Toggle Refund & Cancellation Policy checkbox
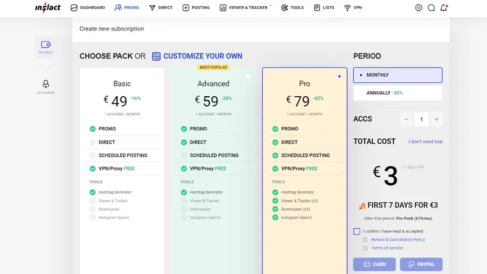The image size is (487, 274). (x=365, y=240)
